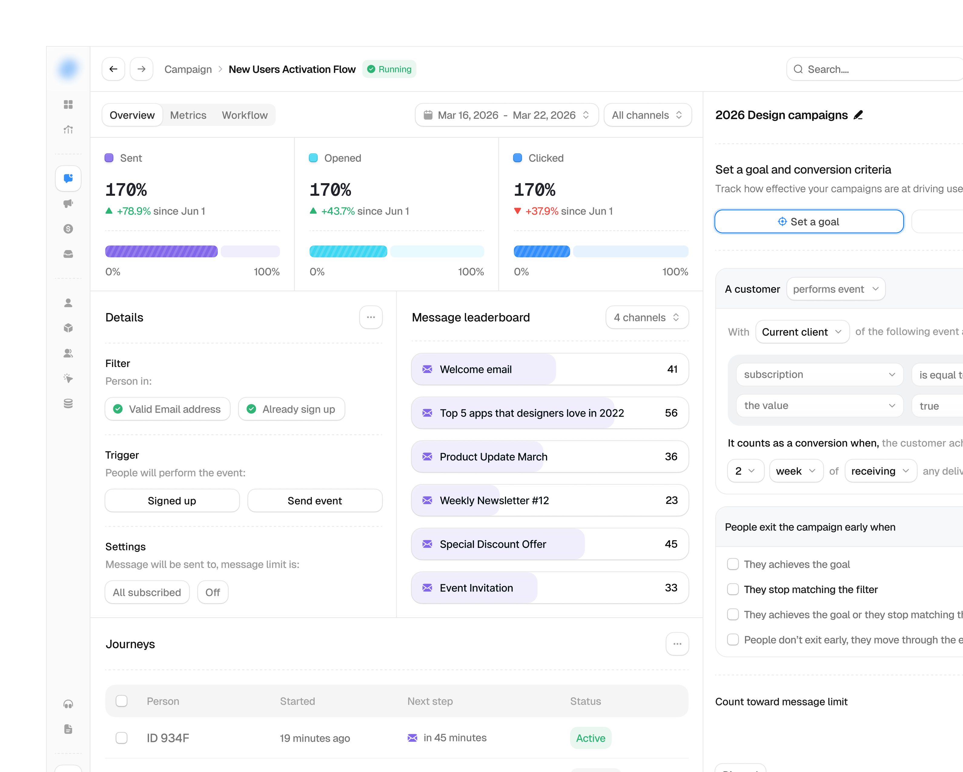Go back with the left arrow button
Image resolution: width=963 pixels, height=772 pixels.
pyautogui.click(x=114, y=69)
